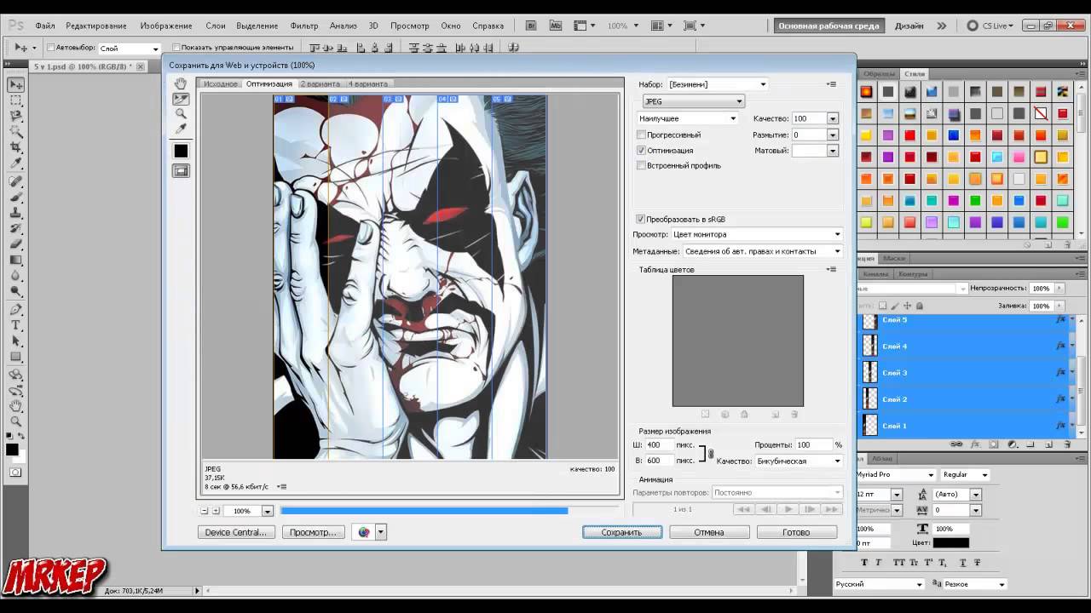Select the Eyedropper tool in Save for Web dialog
The width and height of the screenshot is (1091, 613).
(181, 129)
